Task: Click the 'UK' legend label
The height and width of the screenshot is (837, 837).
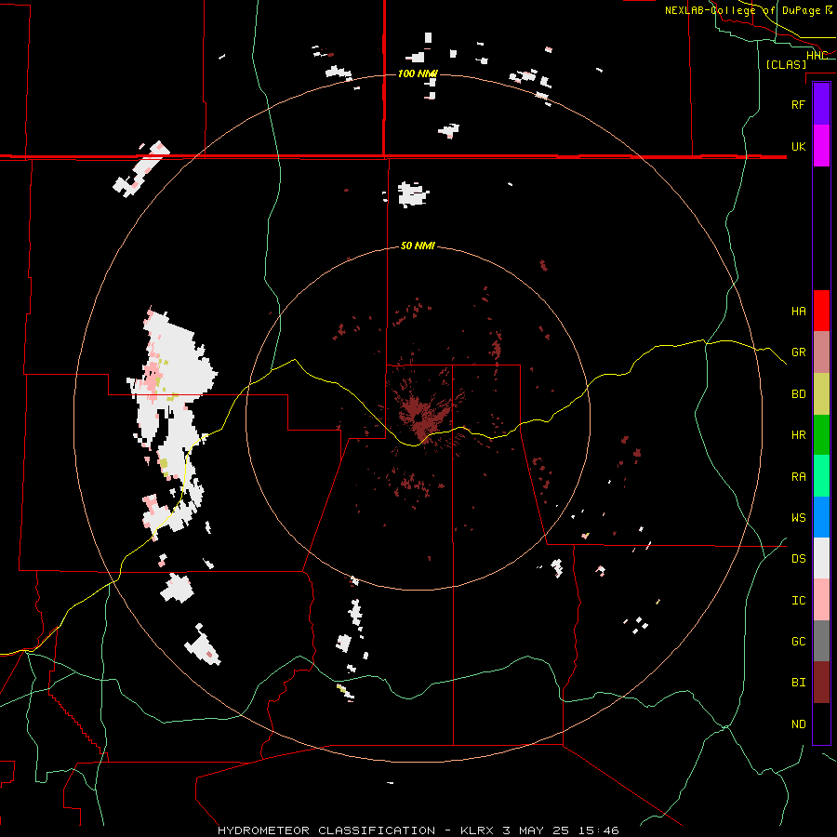Action: 798,146
